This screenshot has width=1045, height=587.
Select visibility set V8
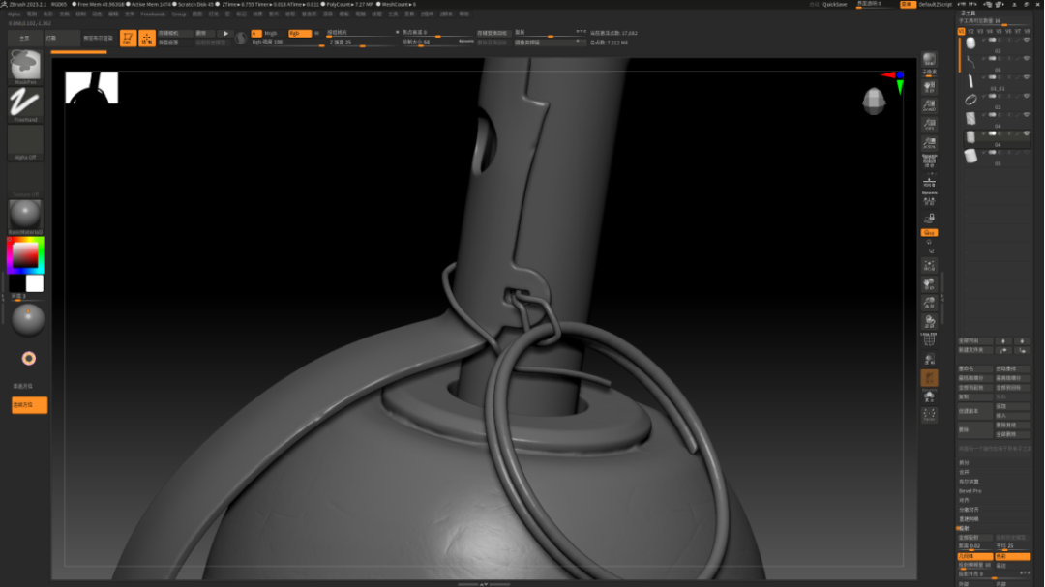(x=1027, y=31)
